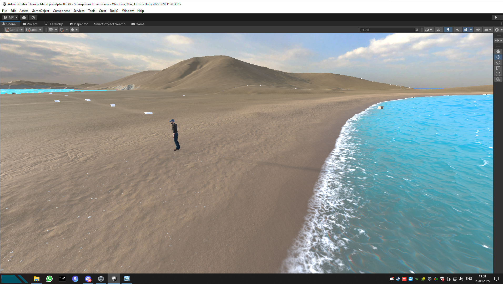This screenshot has width=503, height=284.
Task: Open the Services menu
Action: (79, 11)
